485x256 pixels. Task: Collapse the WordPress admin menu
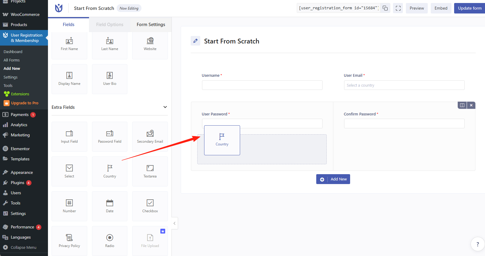tap(23, 247)
